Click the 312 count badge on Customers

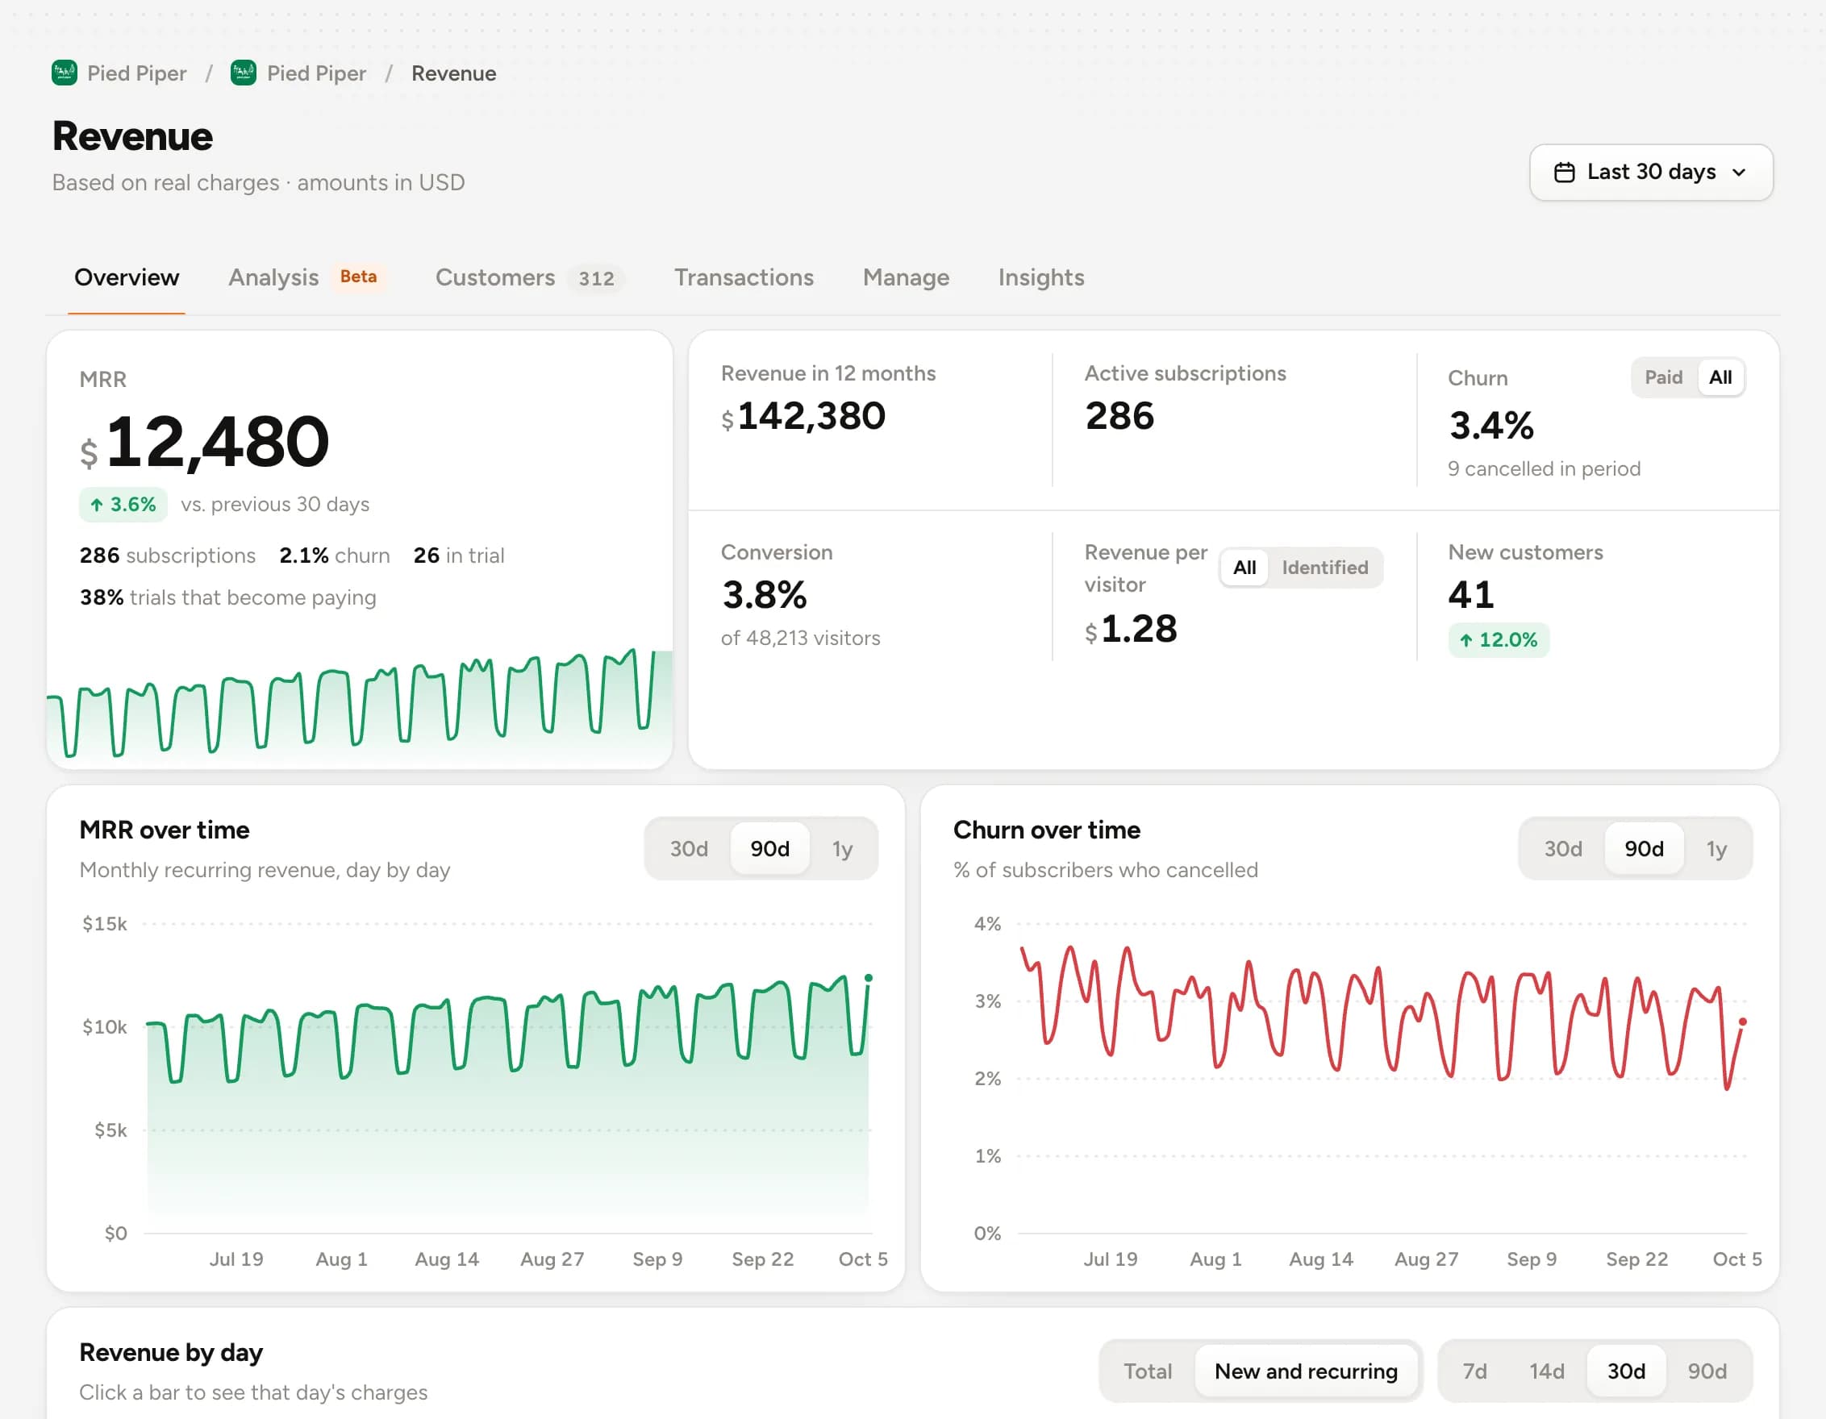tap(596, 278)
